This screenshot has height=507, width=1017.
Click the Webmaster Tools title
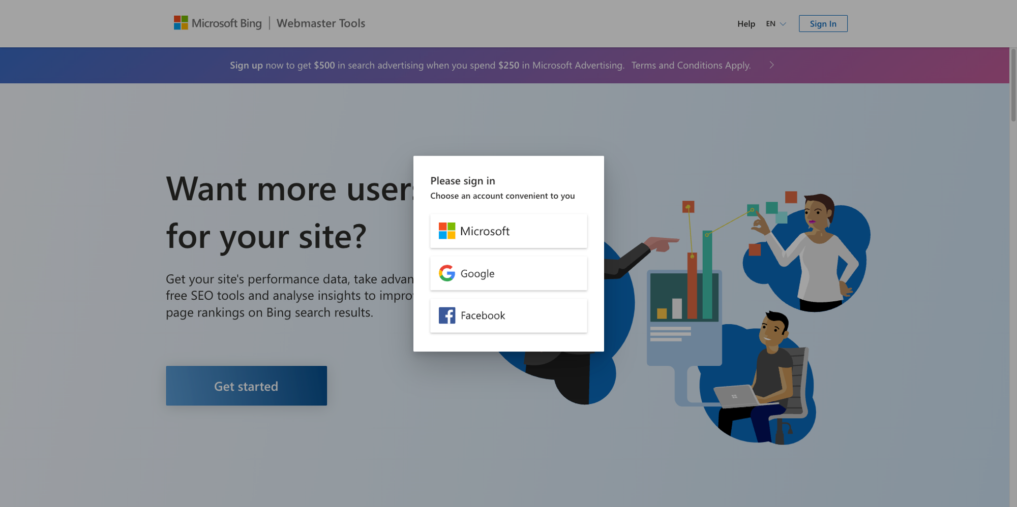321,23
